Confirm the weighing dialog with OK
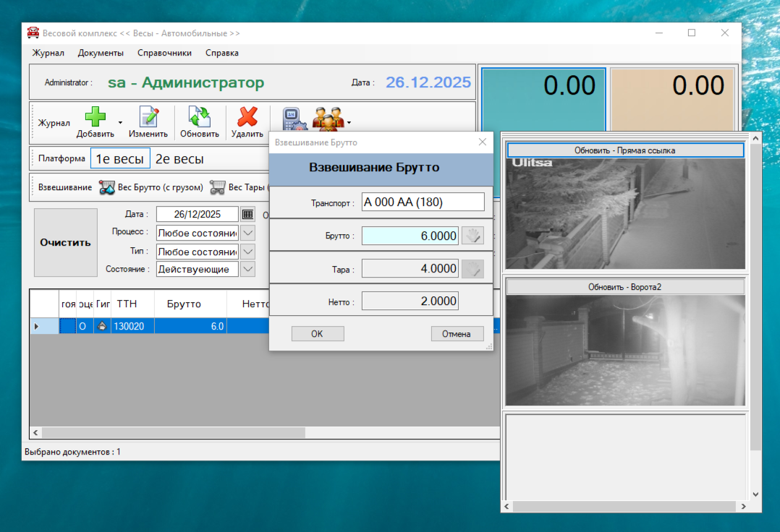The image size is (780, 532). (x=317, y=333)
